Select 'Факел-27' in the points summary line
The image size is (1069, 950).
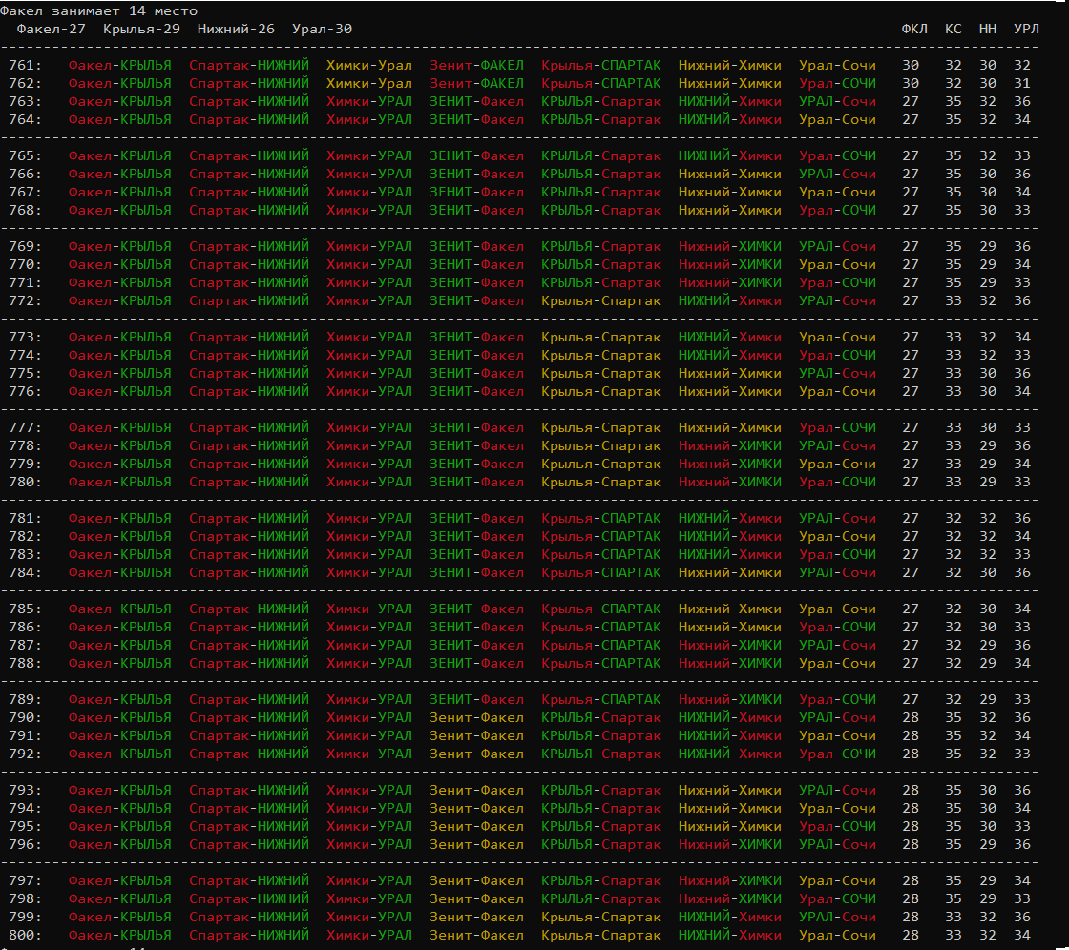[52, 30]
